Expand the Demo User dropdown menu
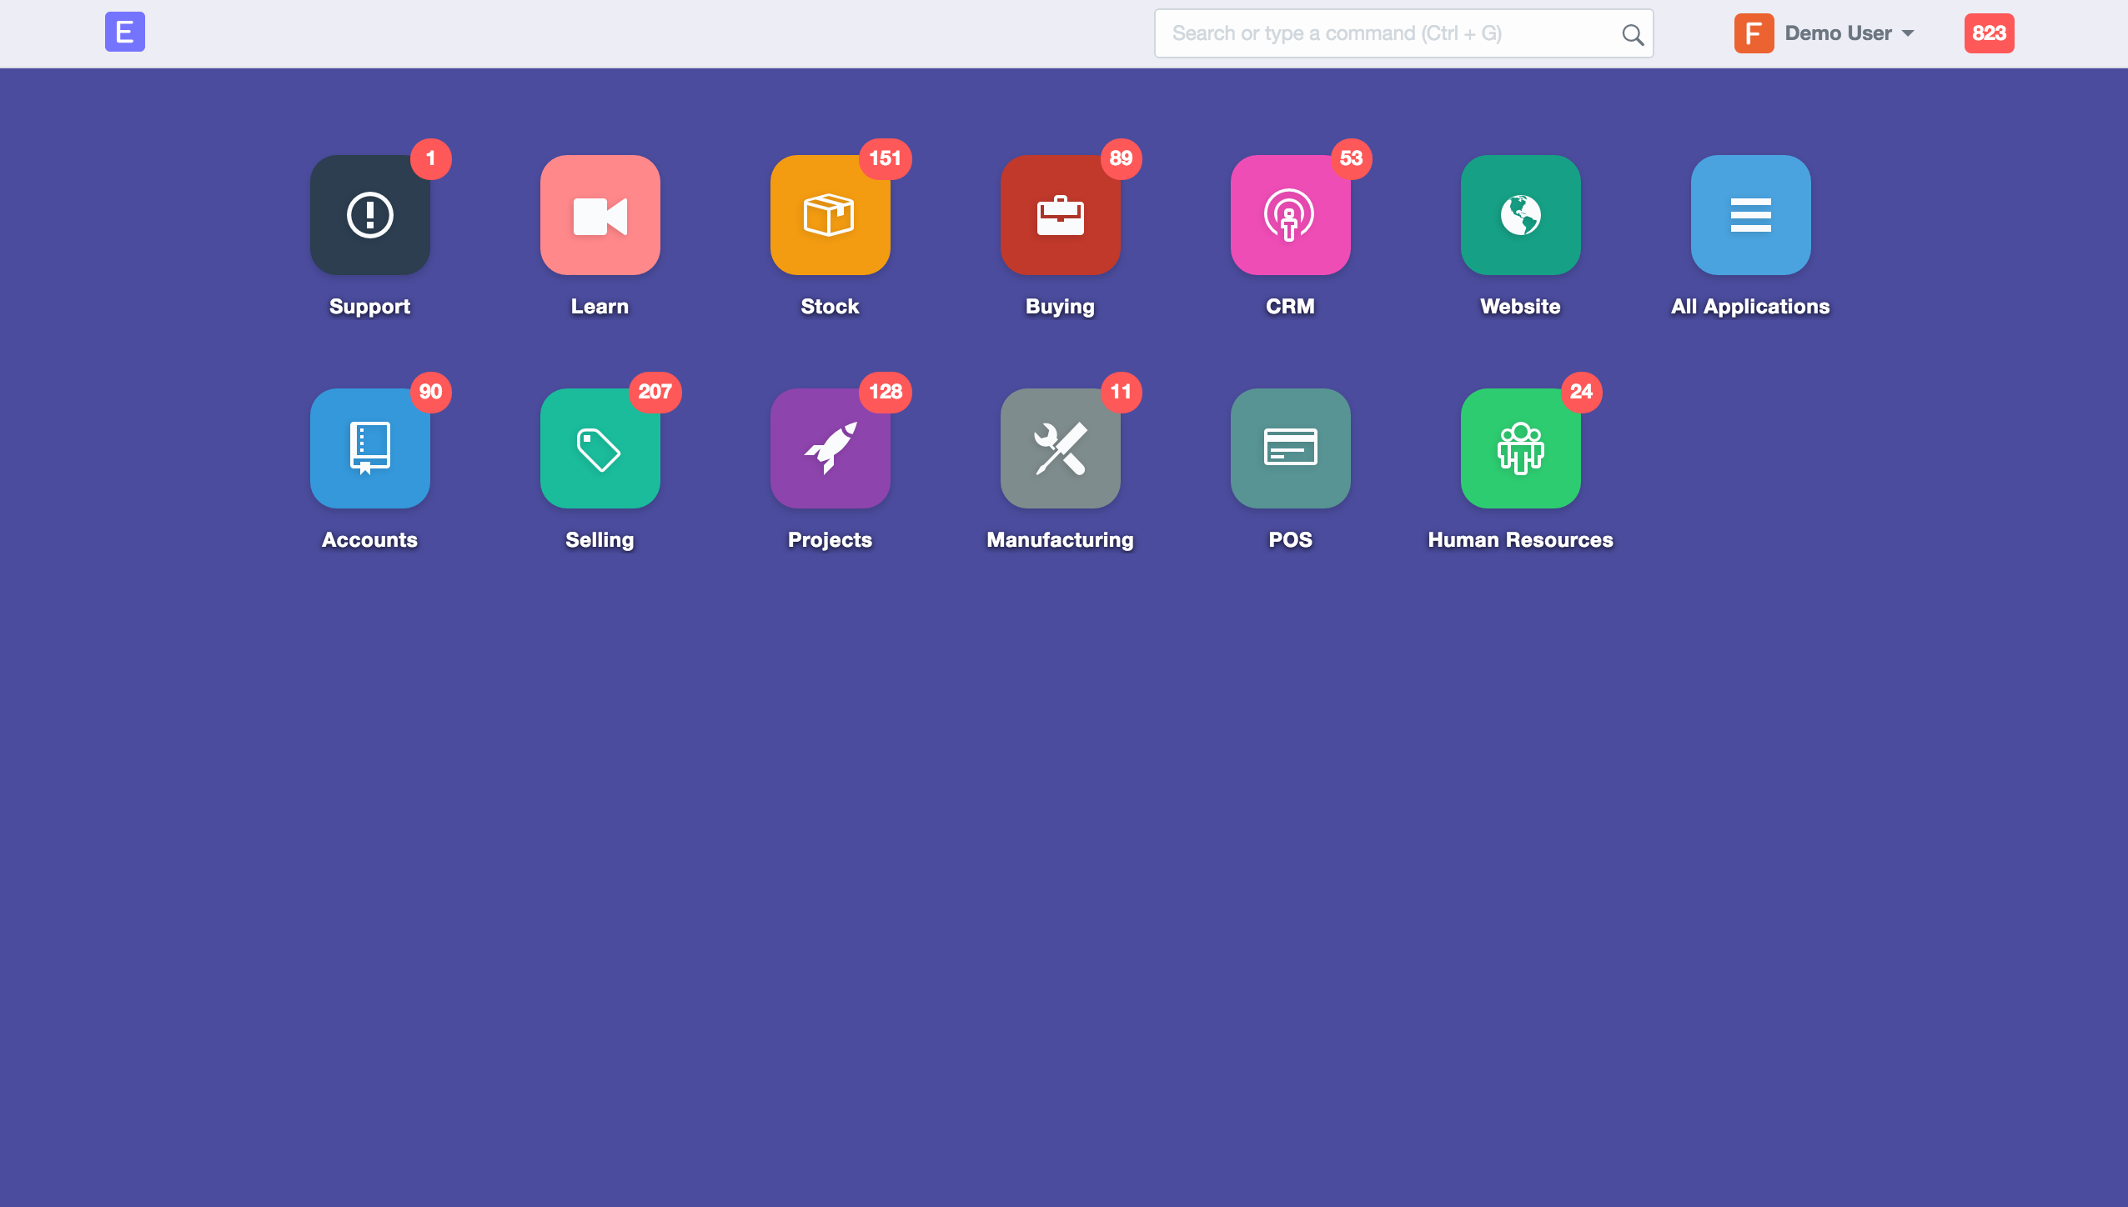This screenshot has height=1207, width=2128. [x=1849, y=33]
